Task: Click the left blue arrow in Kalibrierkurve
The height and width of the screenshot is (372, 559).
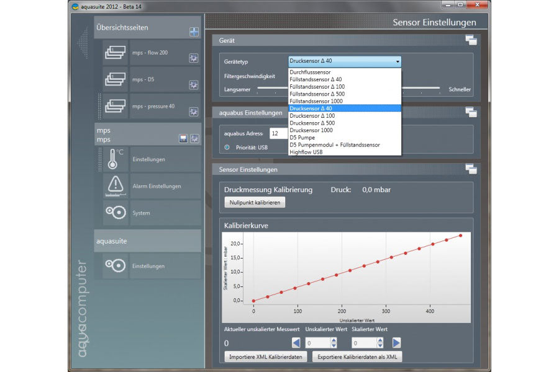Action: coord(296,343)
